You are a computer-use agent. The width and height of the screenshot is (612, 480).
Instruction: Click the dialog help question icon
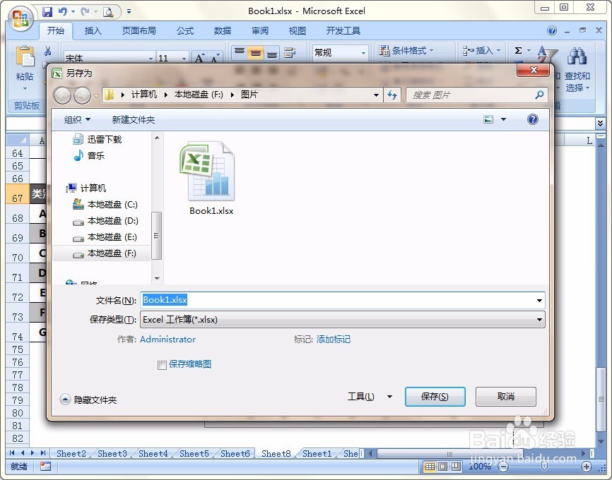click(532, 119)
